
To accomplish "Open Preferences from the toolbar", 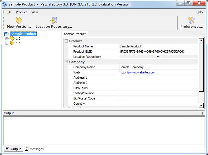I will pyautogui.click(x=191, y=20).
